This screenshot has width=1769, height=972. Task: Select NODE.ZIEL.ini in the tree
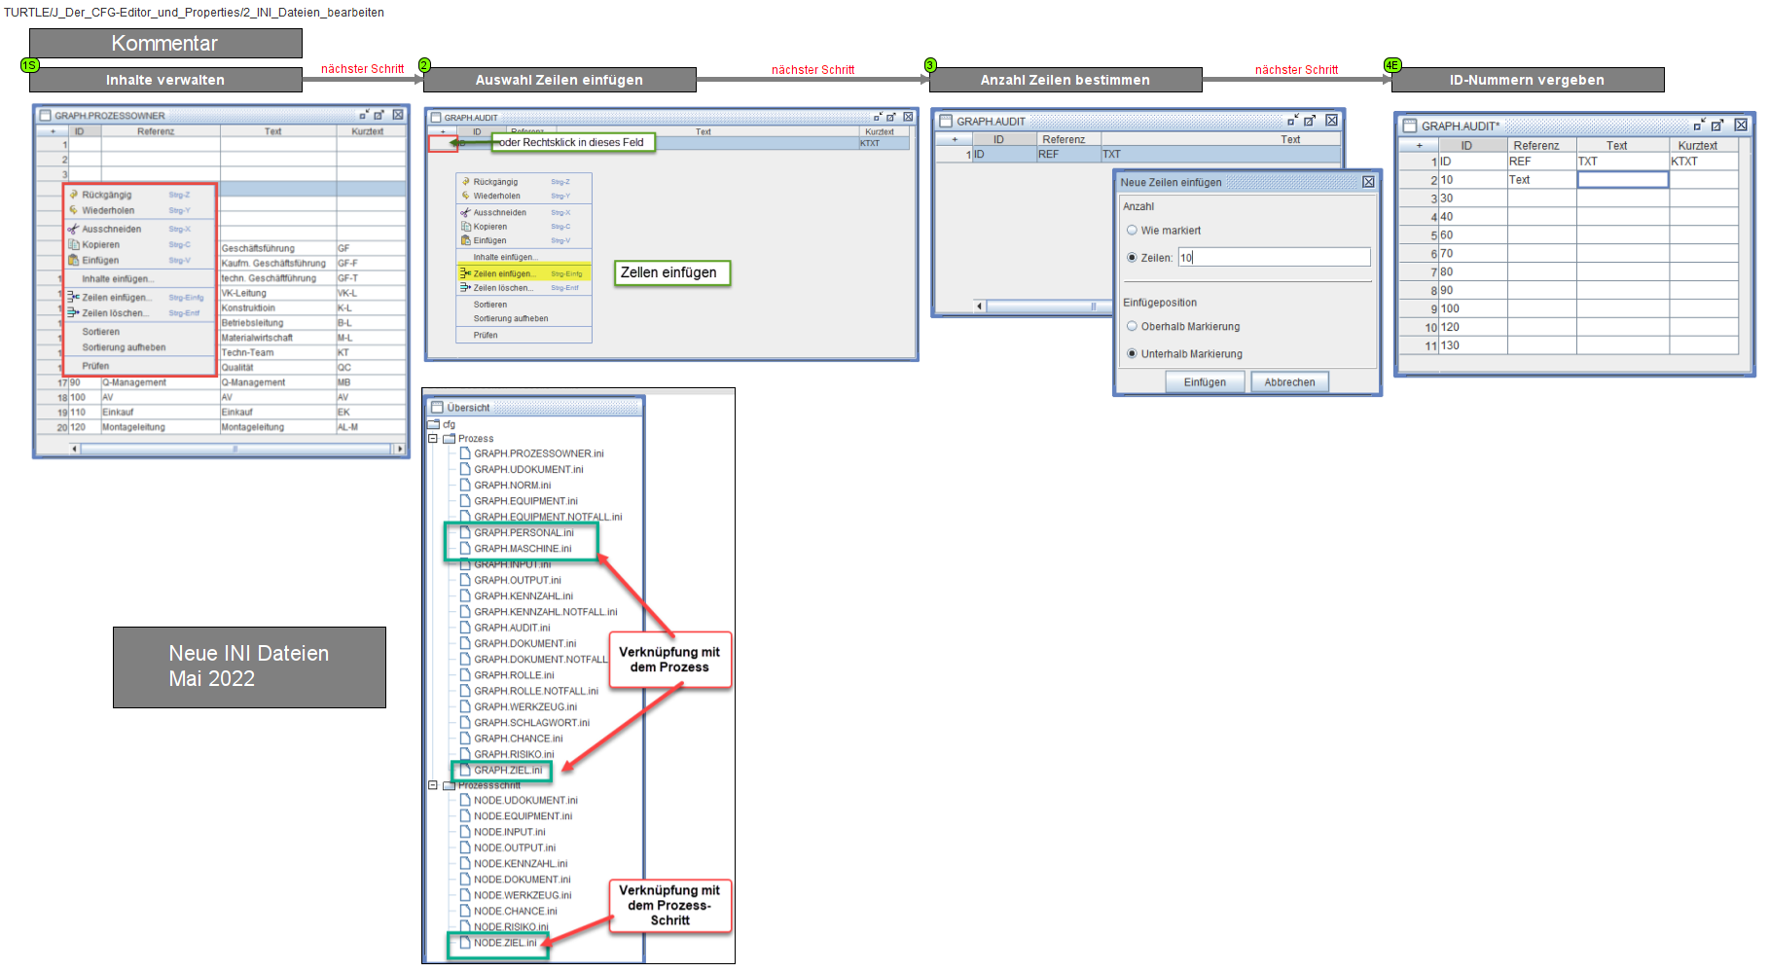(505, 943)
